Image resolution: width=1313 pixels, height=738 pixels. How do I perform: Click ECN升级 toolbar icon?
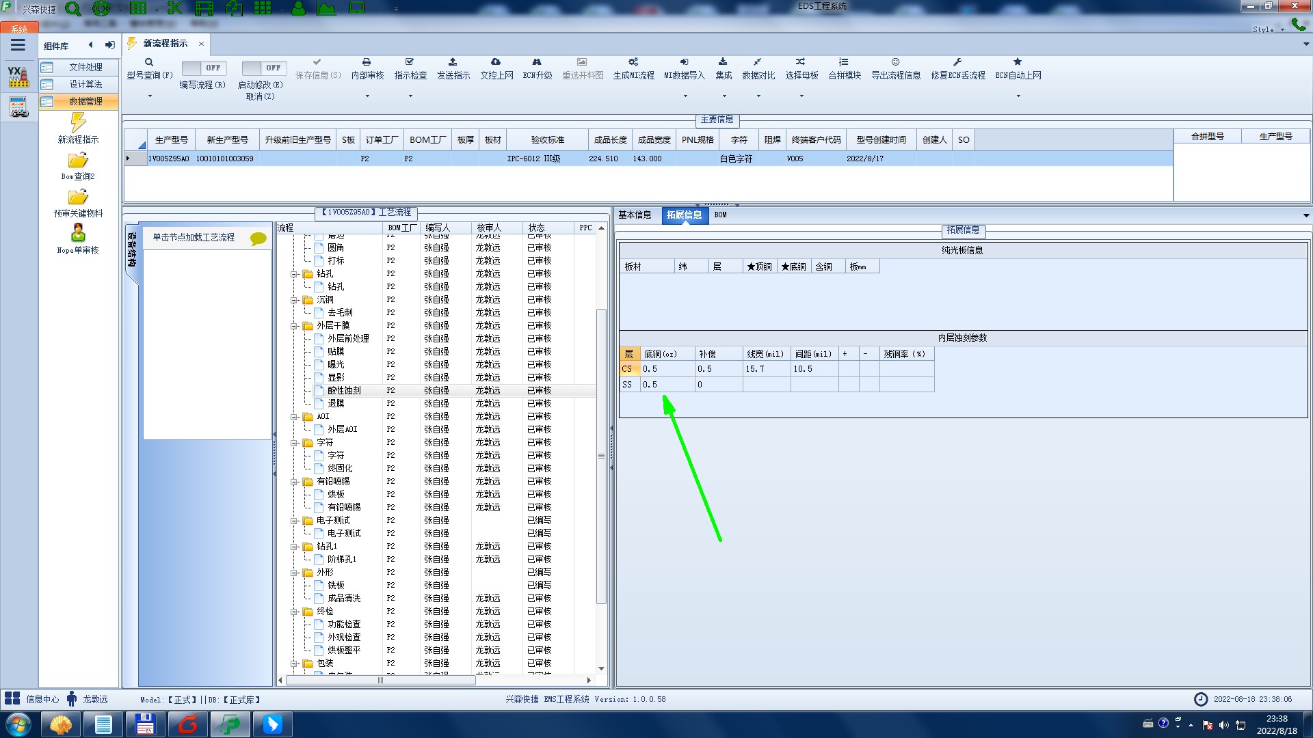pos(537,62)
